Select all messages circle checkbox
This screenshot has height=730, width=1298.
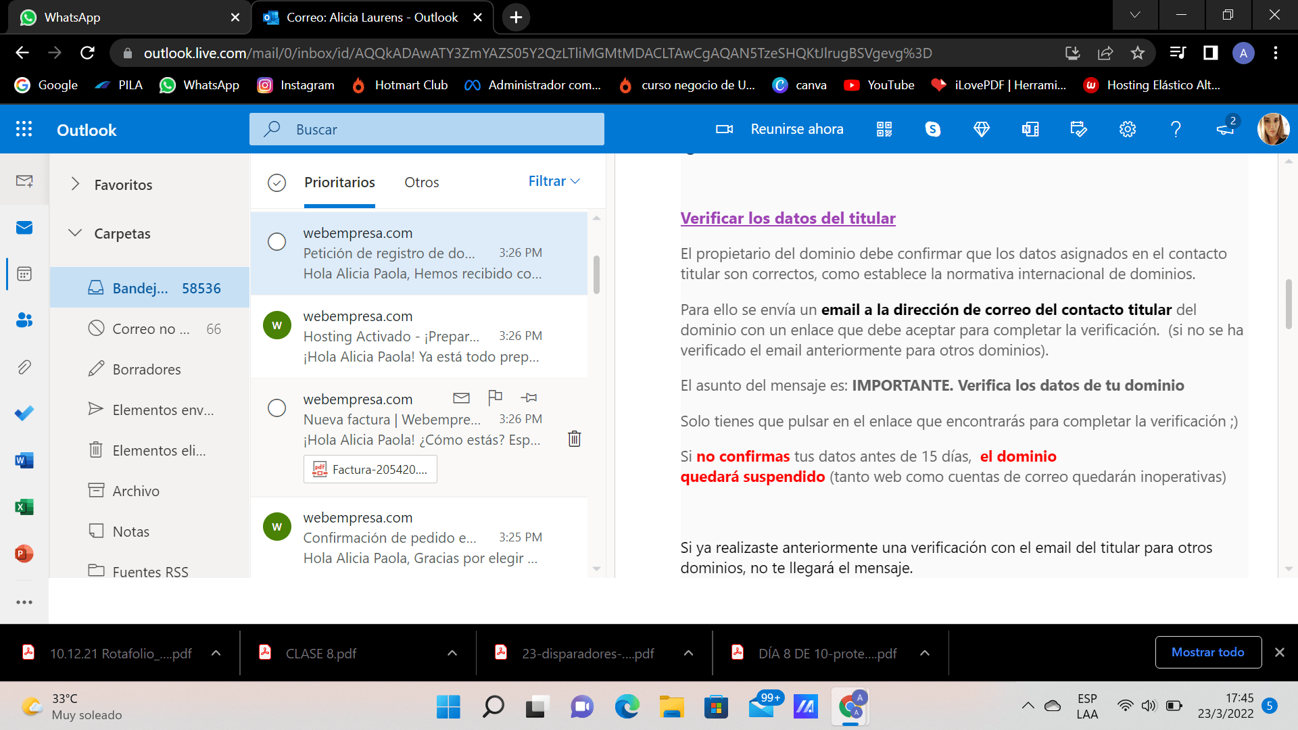coord(277,182)
